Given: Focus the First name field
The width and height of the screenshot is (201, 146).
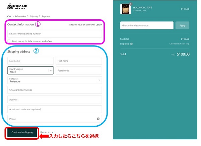Looking at the screenshot, I should tap(79, 61).
